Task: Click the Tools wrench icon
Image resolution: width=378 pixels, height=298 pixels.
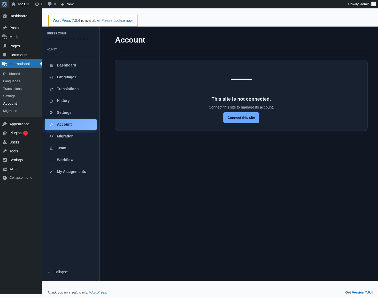Action: [5, 151]
